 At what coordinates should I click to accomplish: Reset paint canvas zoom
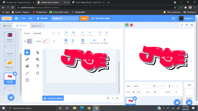113,98
